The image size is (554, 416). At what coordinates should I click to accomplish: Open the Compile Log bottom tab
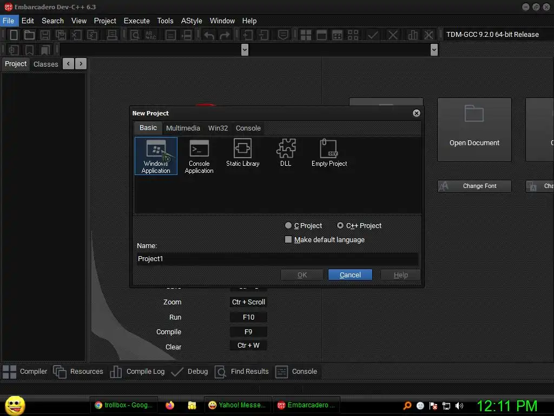pyautogui.click(x=137, y=372)
